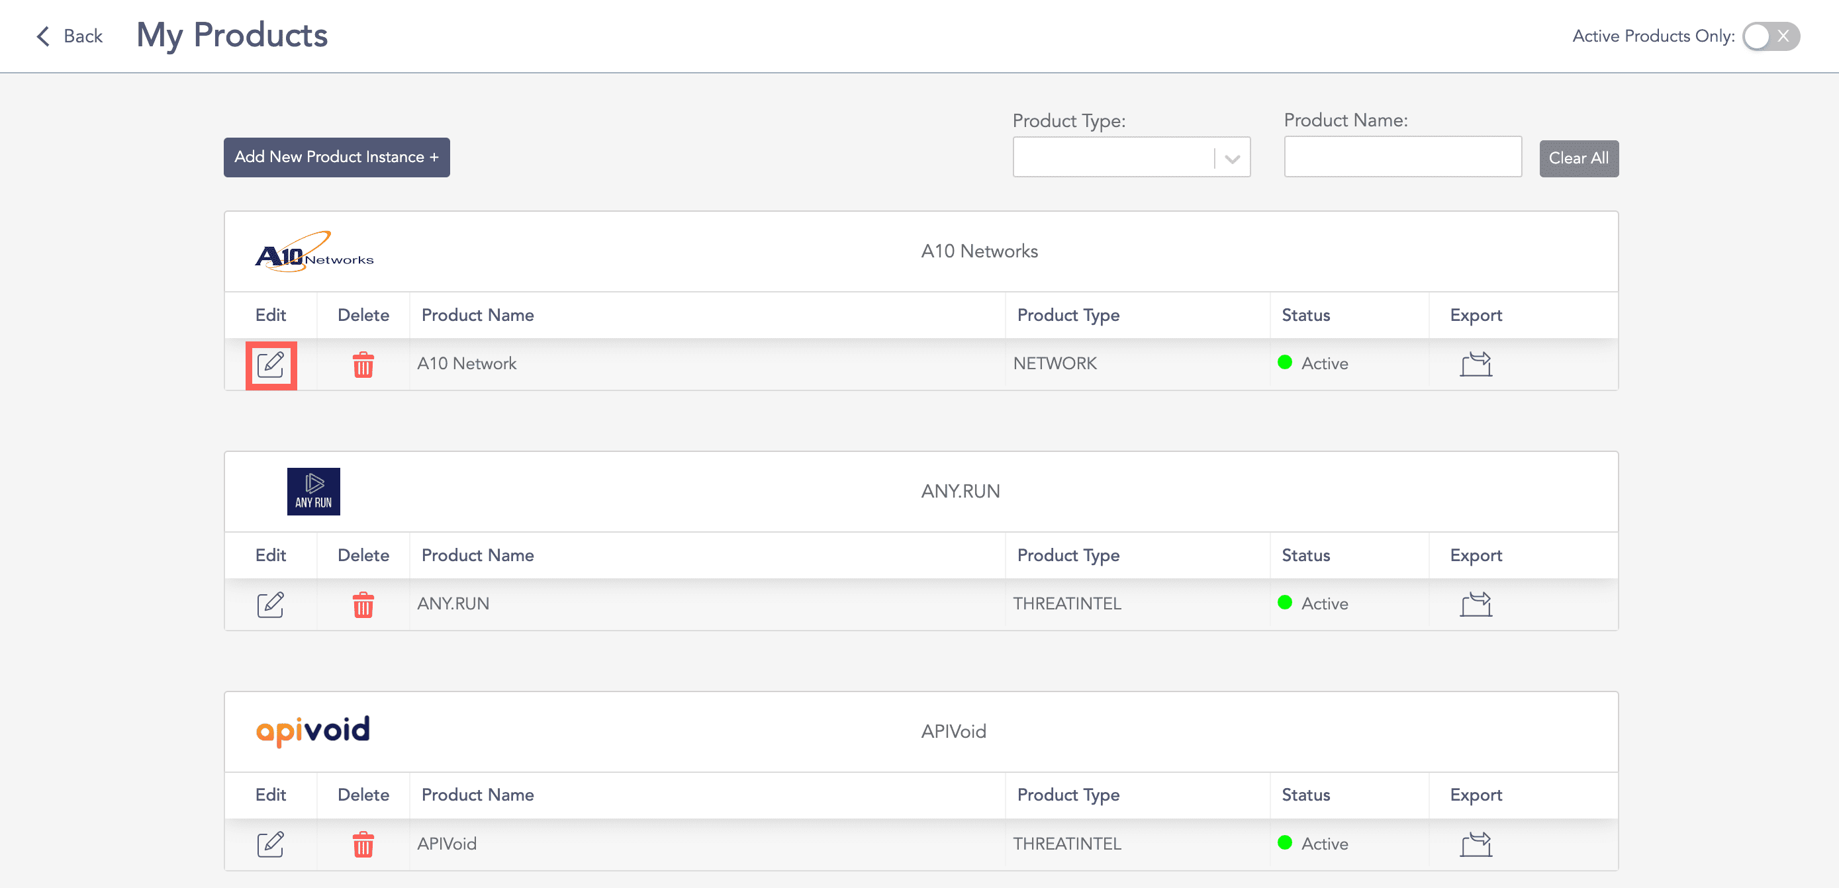Viewport: 1839px width, 888px height.
Task: Expand the Product Type filter chevron
Action: [x=1232, y=156]
